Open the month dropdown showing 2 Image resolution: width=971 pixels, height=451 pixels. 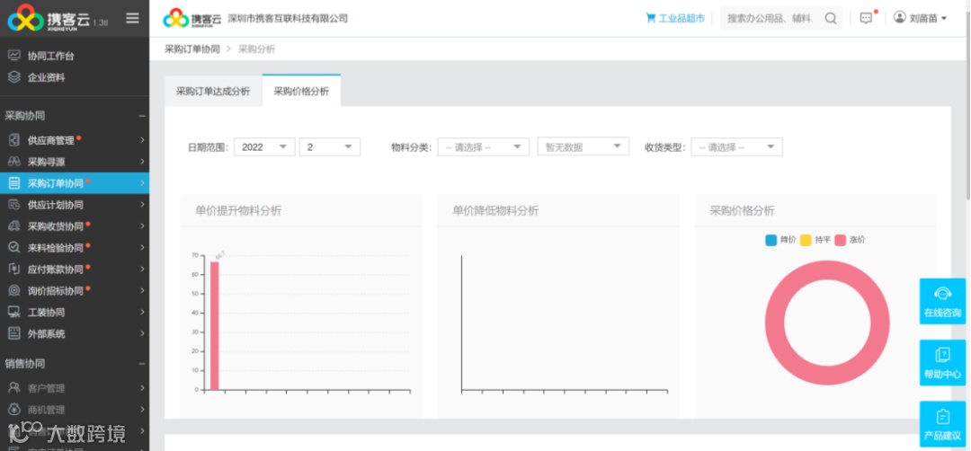pyautogui.click(x=330, y=147)
